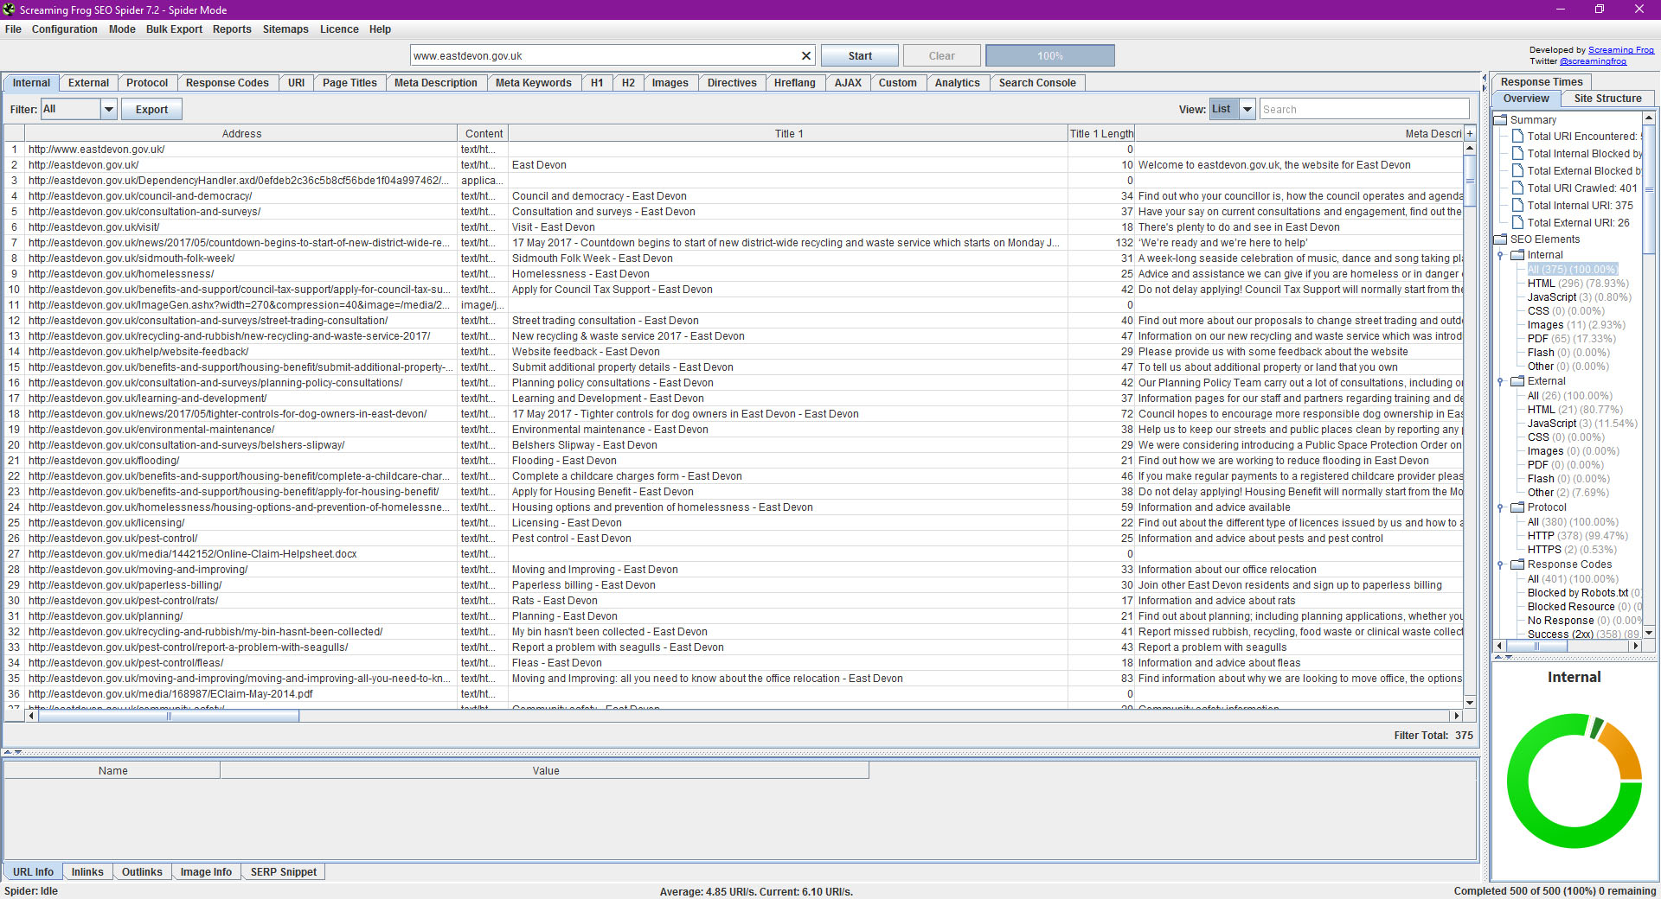Switch to the Response Codes tab
The height and width of the screenshot is (899, 1661).
(x=227, y=83)
